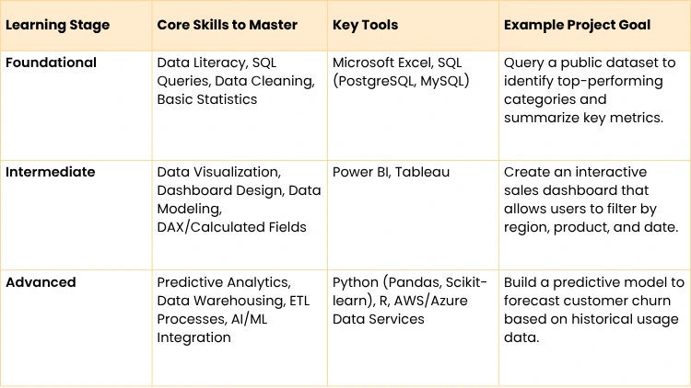Select the Intermediate row label
This screenshot has height=388, width=691.
point(51,172)
